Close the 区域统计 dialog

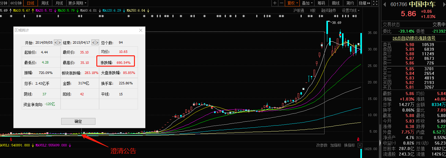[141, 30]
